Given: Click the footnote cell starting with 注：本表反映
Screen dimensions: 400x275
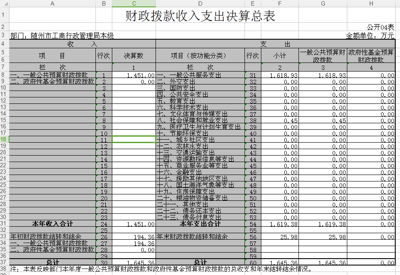Looking at the screenshot, I should point(160,269).
